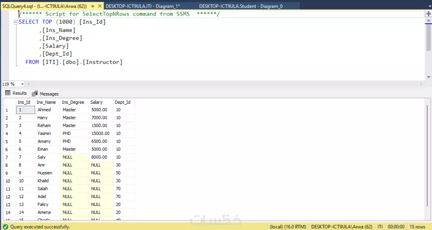Place cursor on [ITI].[dbo].[Instructor] in query

(x=83, y=62)
